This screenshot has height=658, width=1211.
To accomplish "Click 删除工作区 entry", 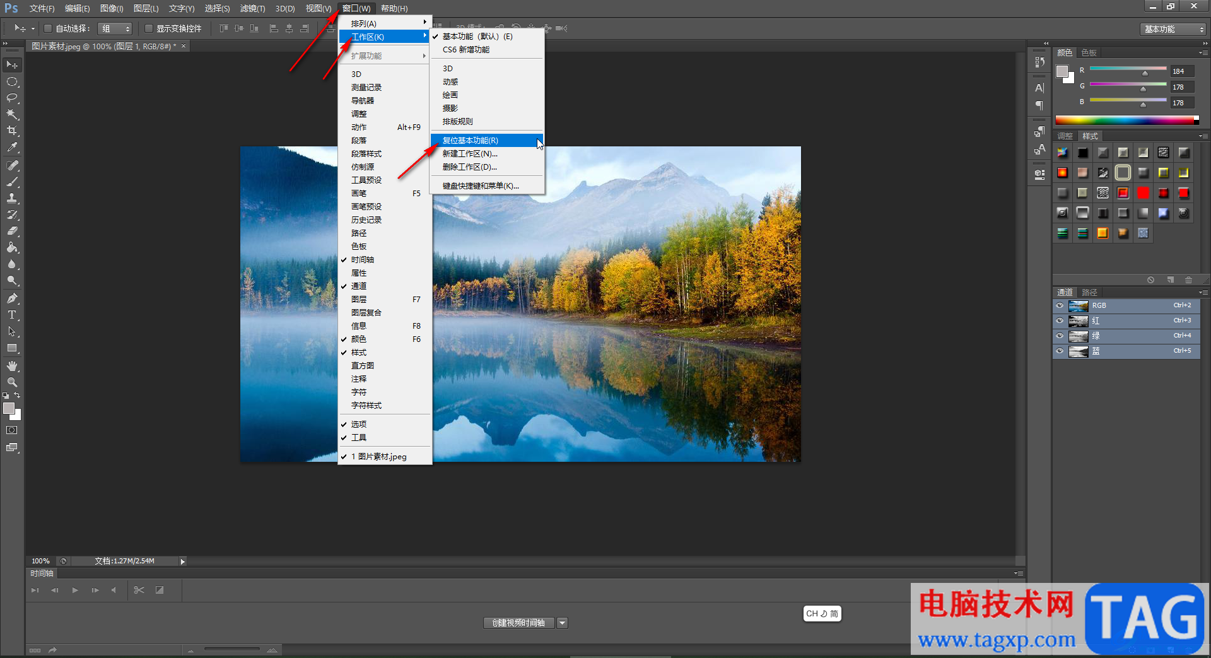I will pos(486,167).
